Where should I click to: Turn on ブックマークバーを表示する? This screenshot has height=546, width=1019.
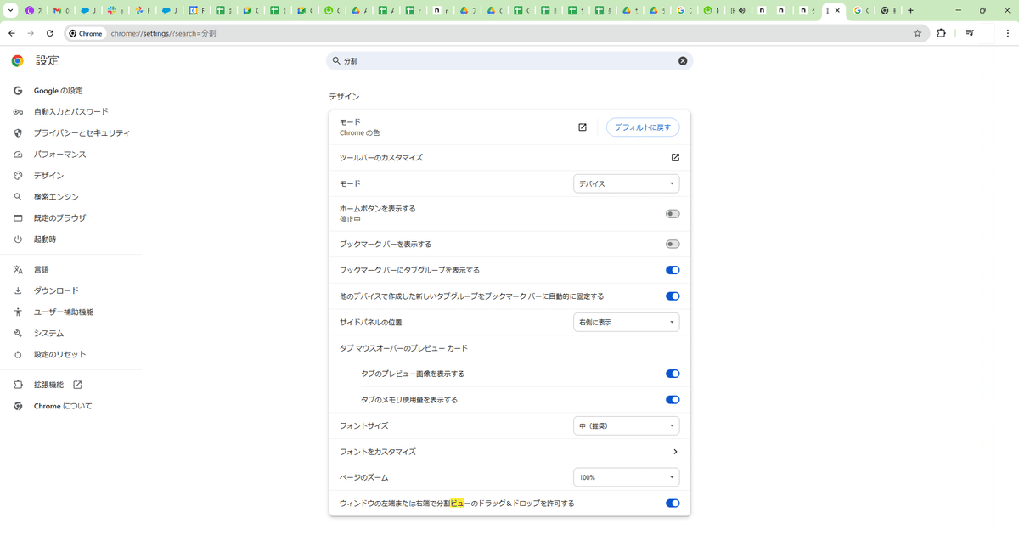673,244
